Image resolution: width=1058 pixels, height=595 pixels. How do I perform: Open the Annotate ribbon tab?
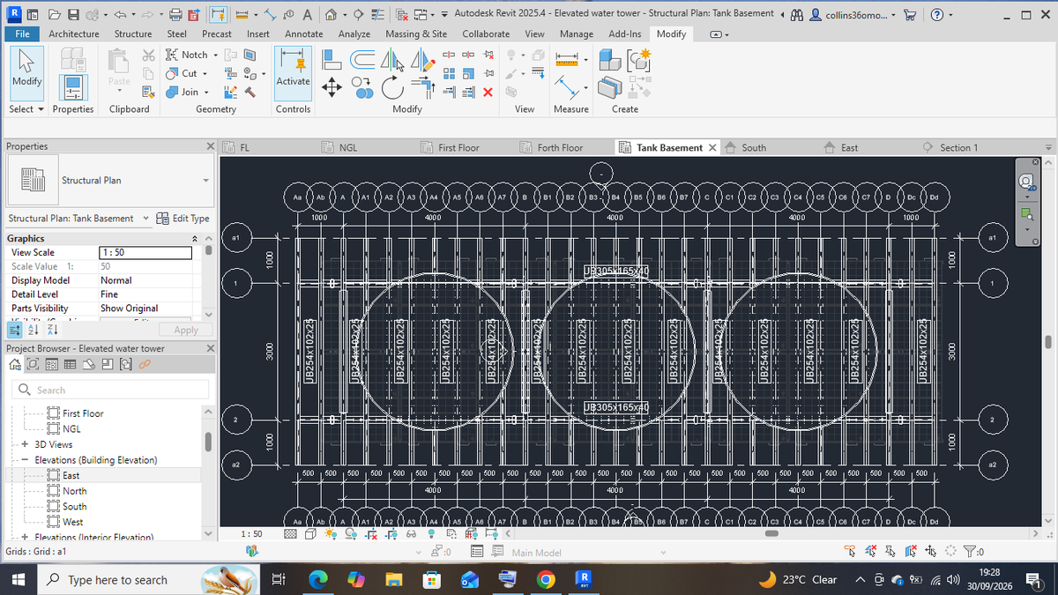pos(303,33)
